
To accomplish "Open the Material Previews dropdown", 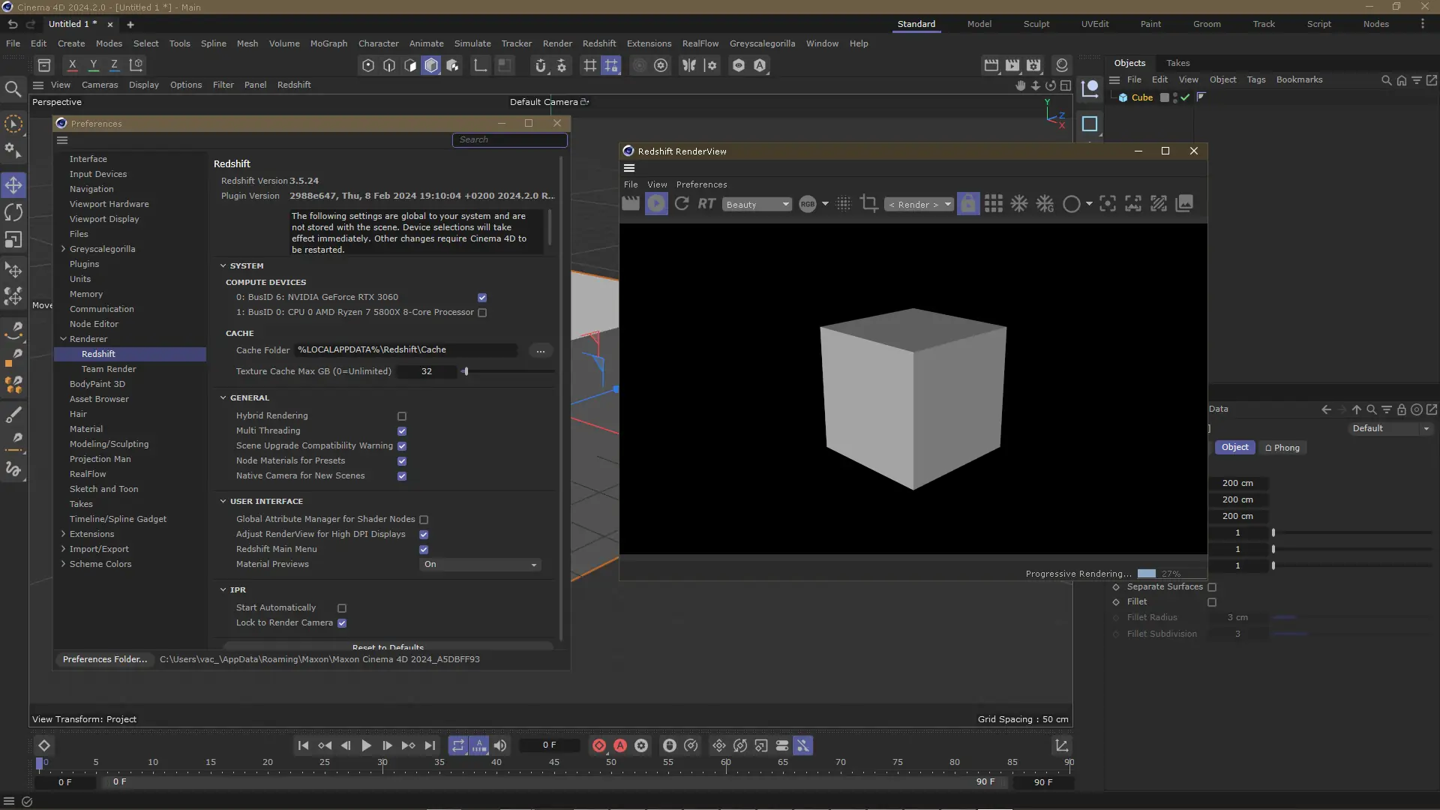I will click(x=480, y=565).
